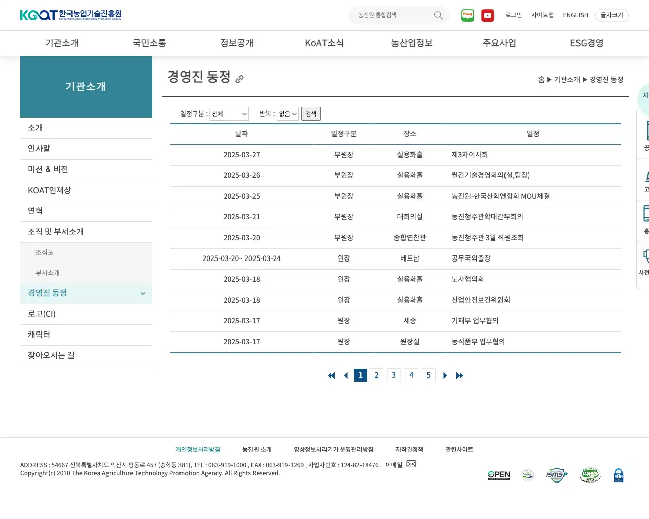Open the KoAT소식 main menu
The height and width of the screenshot is (519, 649).
tap(324, 43)
